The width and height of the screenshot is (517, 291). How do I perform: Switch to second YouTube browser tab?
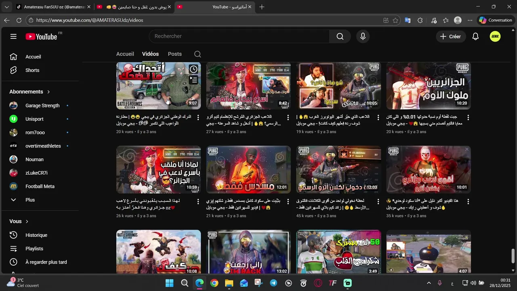coord(134,7)
